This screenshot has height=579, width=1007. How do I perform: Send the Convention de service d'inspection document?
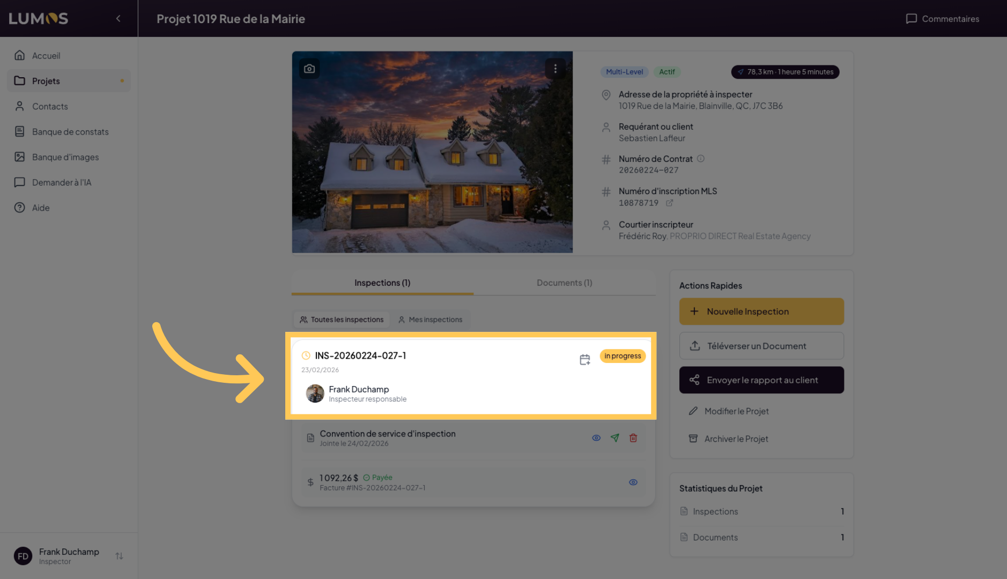[x=614, y=438]
